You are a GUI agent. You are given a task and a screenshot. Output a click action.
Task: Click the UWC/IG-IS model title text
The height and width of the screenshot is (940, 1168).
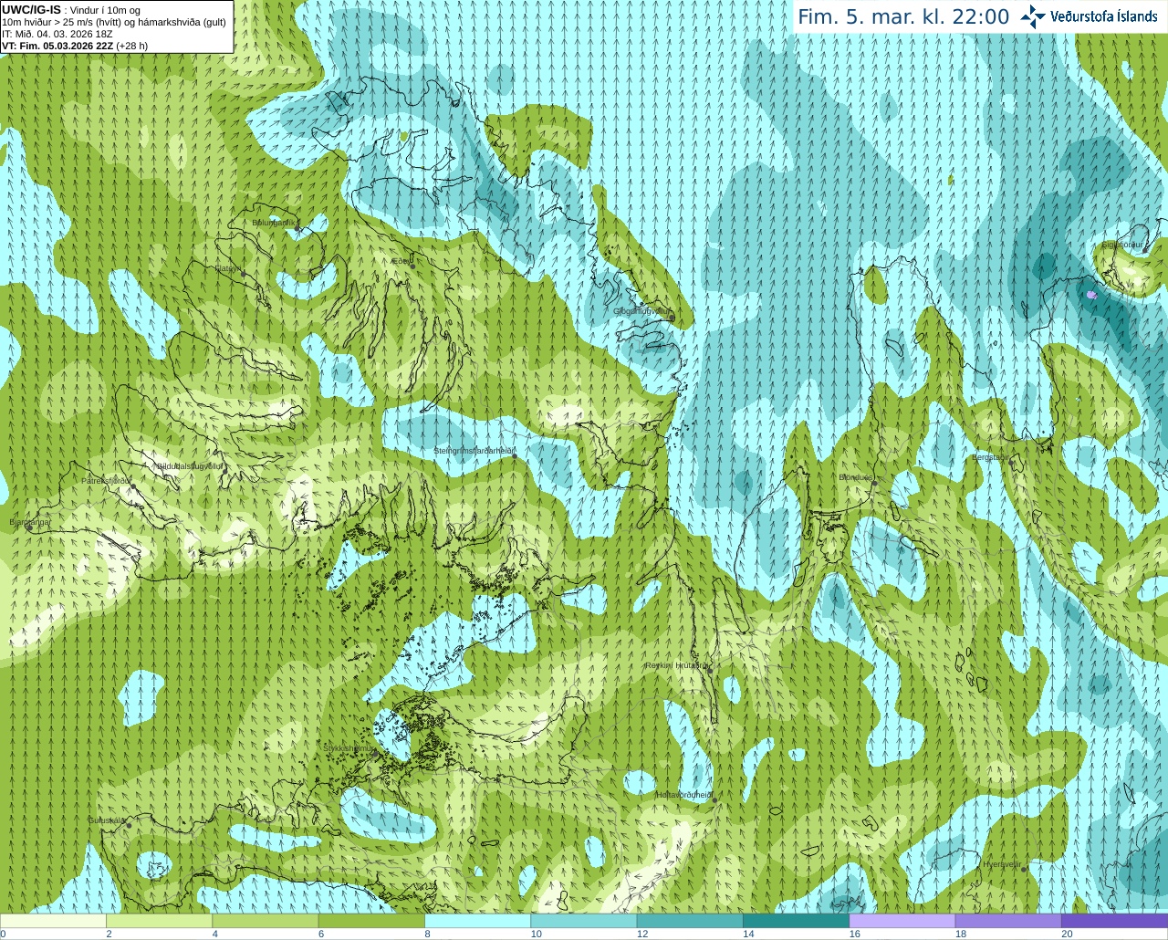point(32,9)
